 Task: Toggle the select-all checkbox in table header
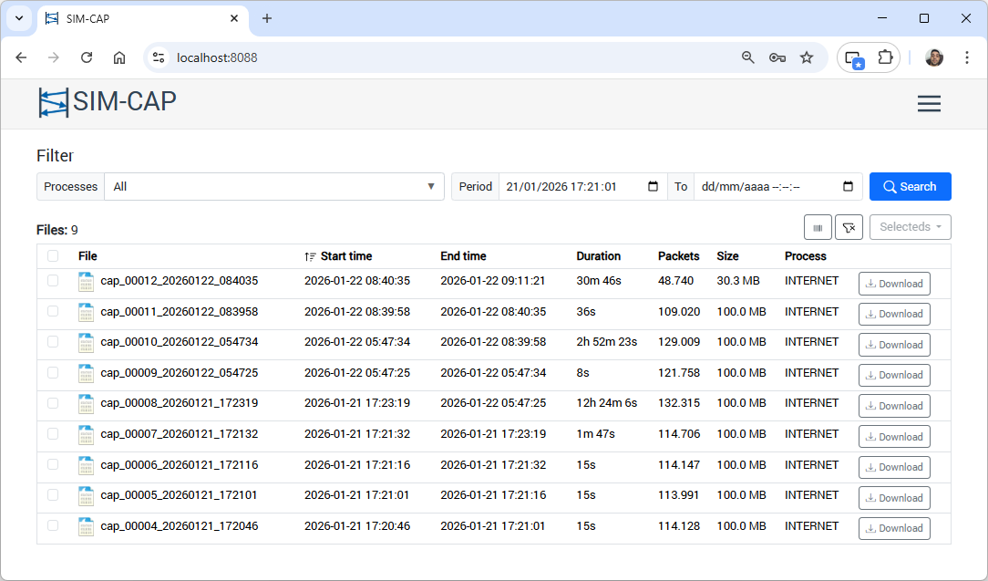point(53,256)
